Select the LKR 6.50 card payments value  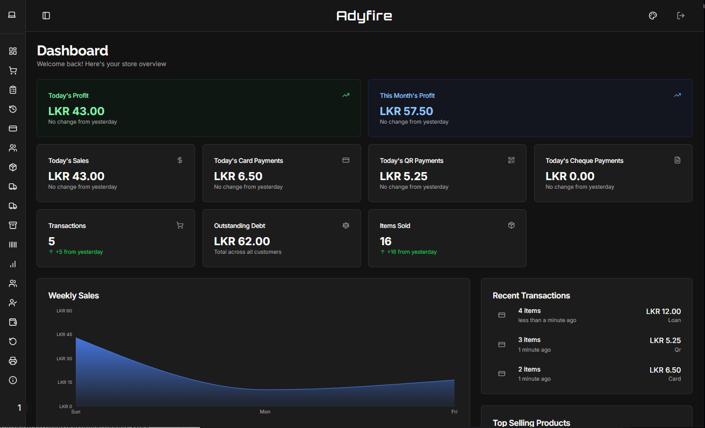tap(238, 176)
